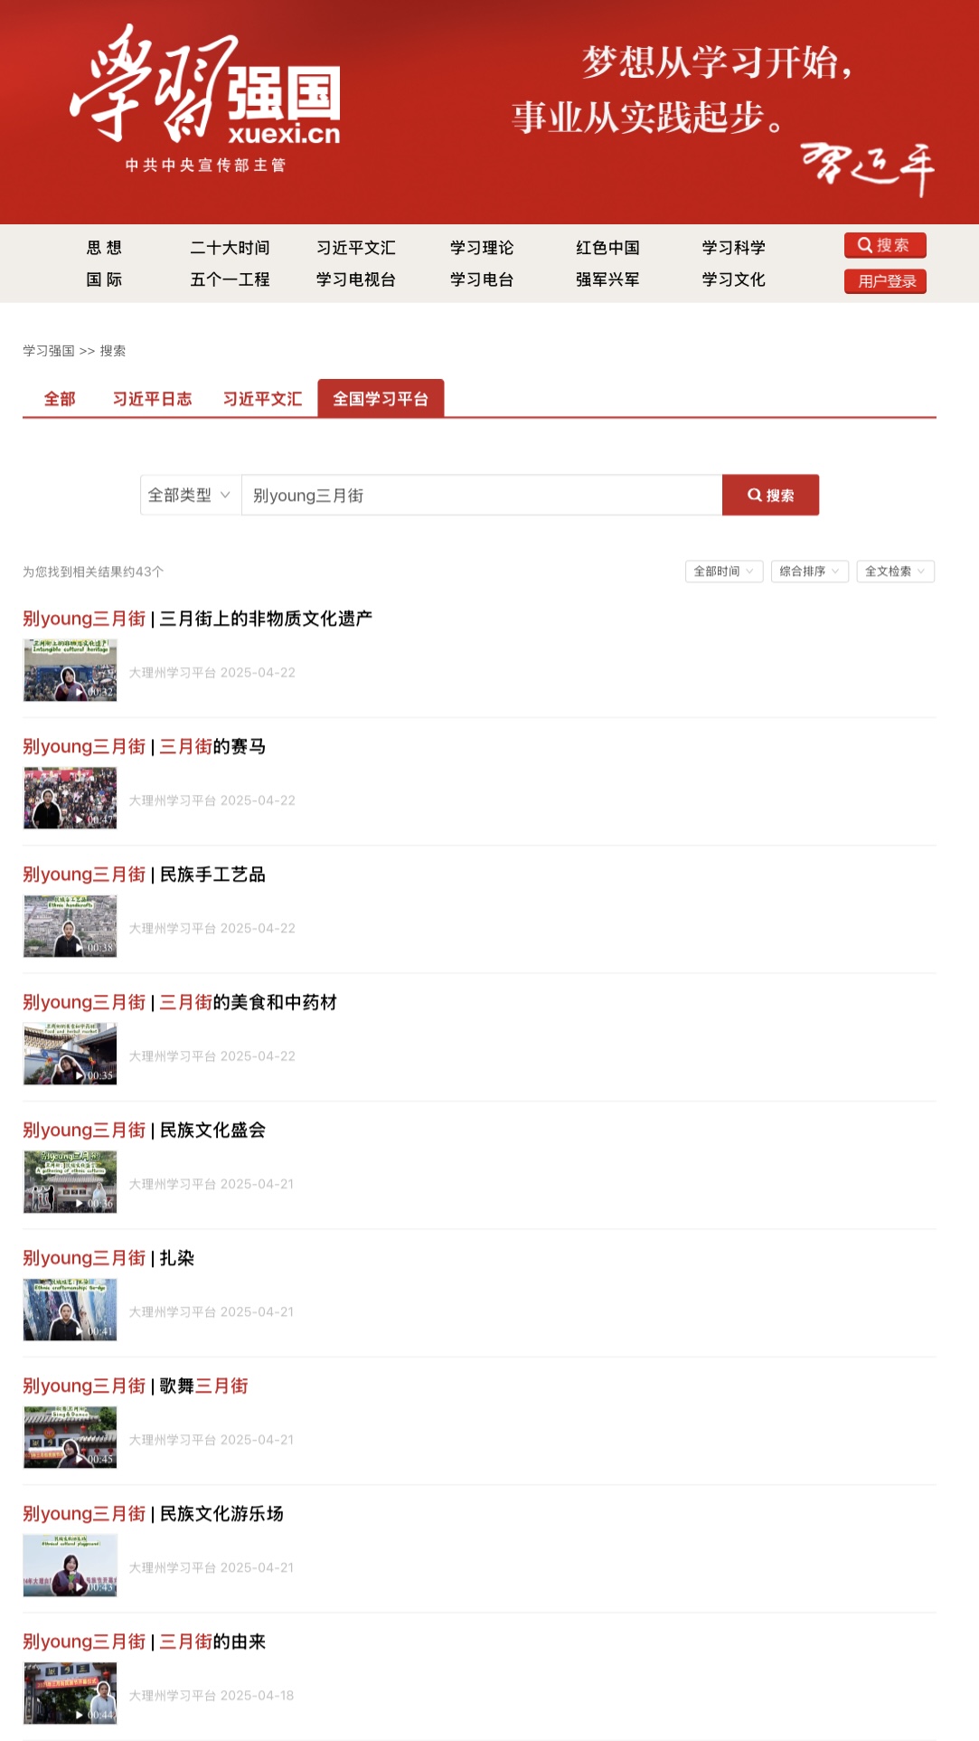This screenshot has height=1741, width=979.
Task: Switch to the 全部 tab
Action: coord(60,399)
